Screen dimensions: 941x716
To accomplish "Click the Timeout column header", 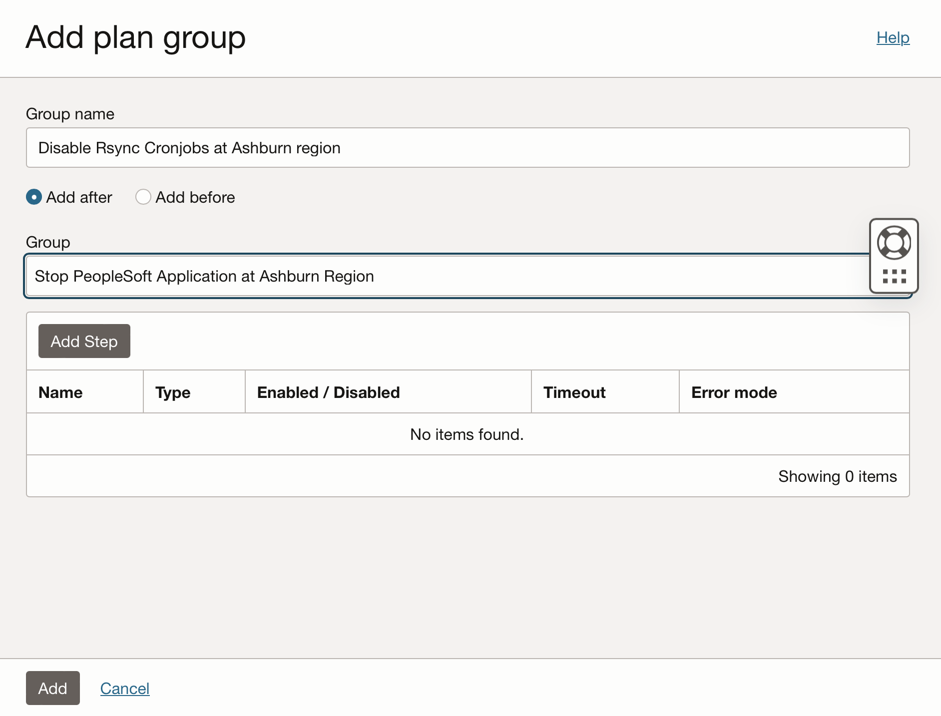I will pos(605,392).
